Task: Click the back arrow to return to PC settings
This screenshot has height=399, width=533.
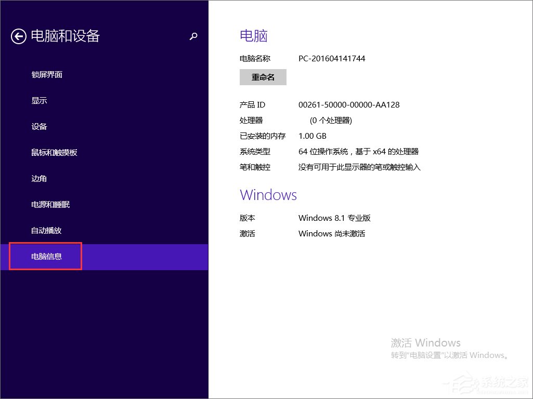Action: point(19,36)
